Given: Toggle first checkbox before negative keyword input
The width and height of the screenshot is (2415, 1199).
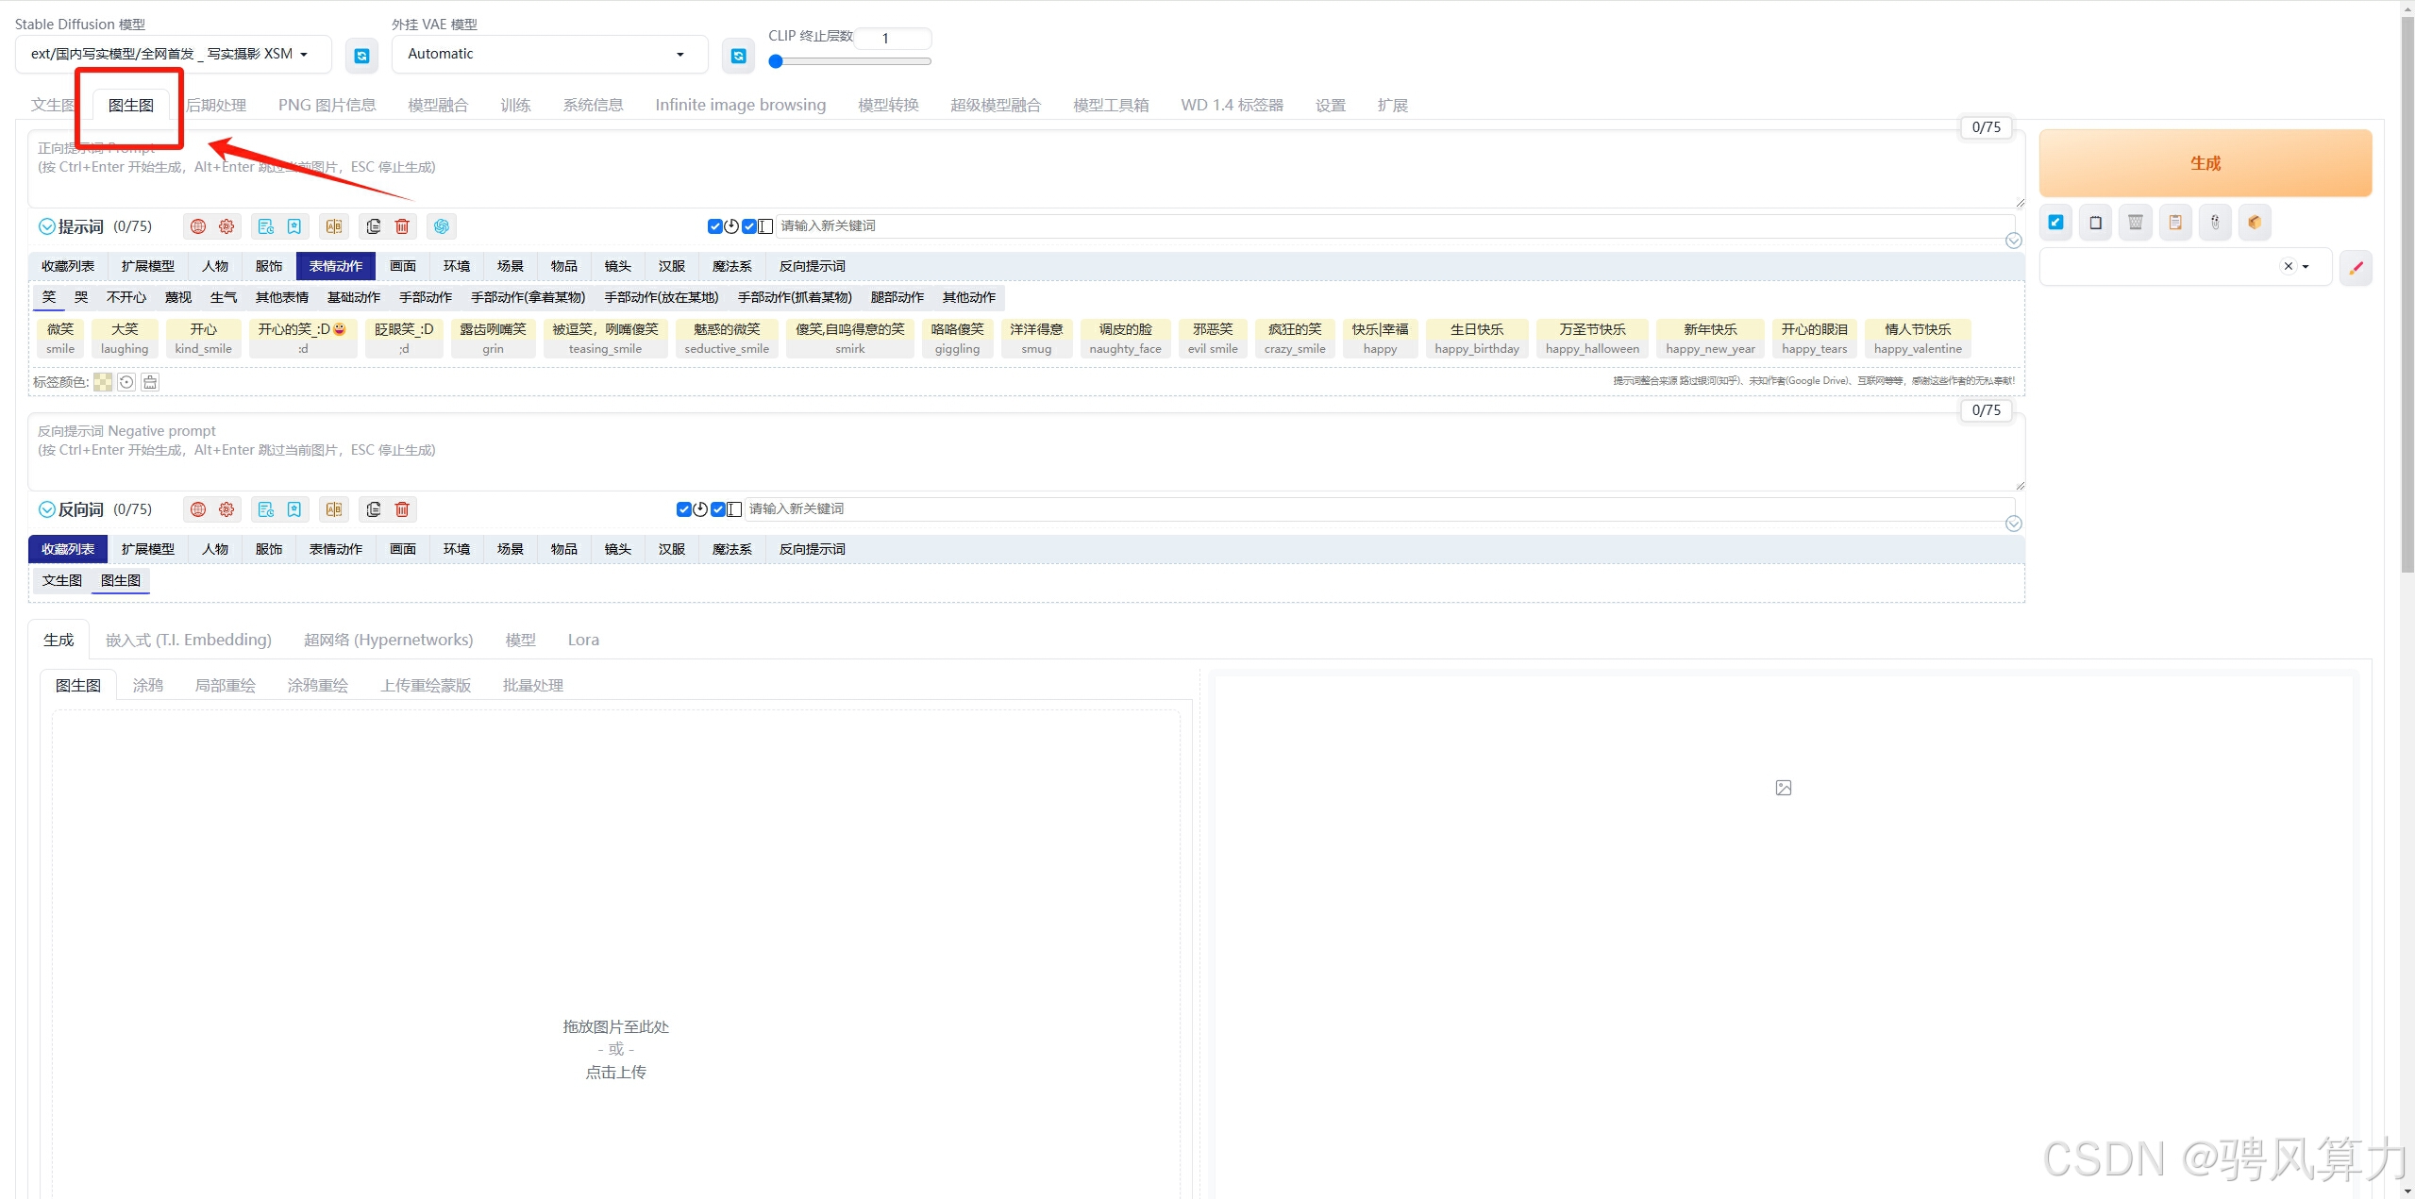Looking at the screenshot, I should coord(683,509).
